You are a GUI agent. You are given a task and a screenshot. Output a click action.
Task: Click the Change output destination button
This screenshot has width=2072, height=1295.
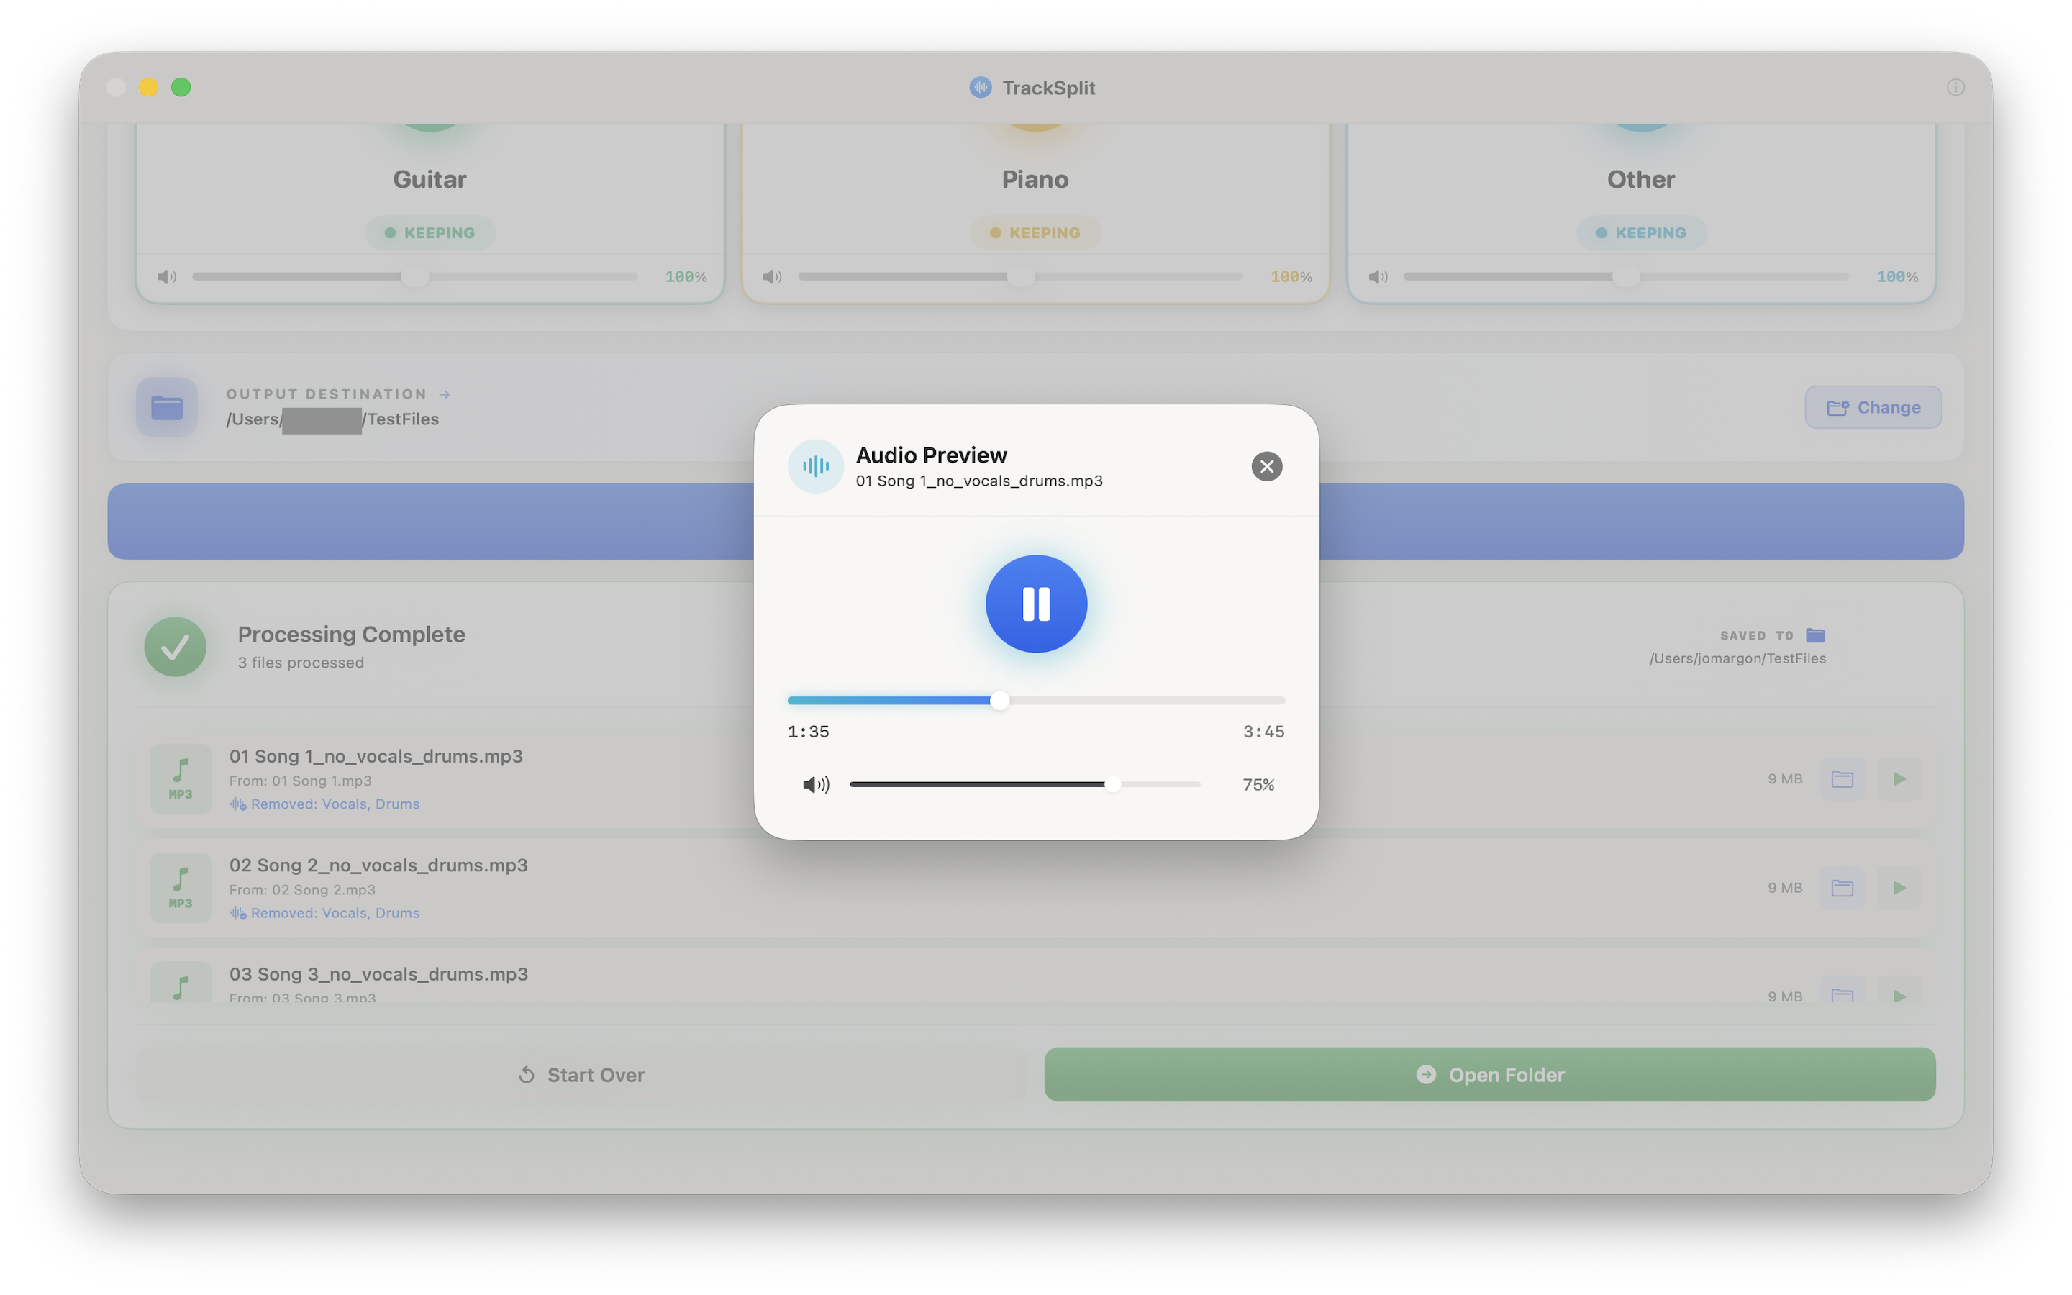[1873, 408]
